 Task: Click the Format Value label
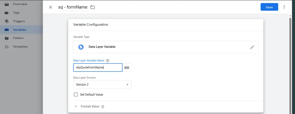(90, 107)
